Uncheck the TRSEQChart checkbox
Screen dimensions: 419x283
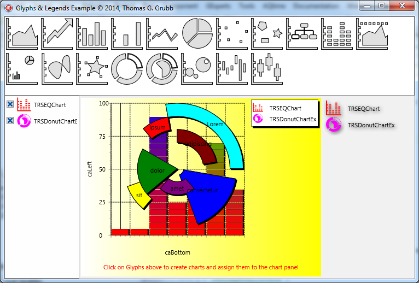tap(10, 104)
